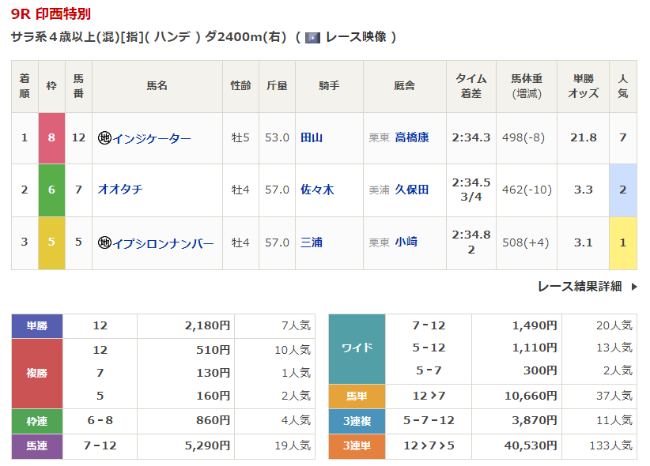
Task: Expand レース結果詳細 race result details
Action: coord(579,287)
